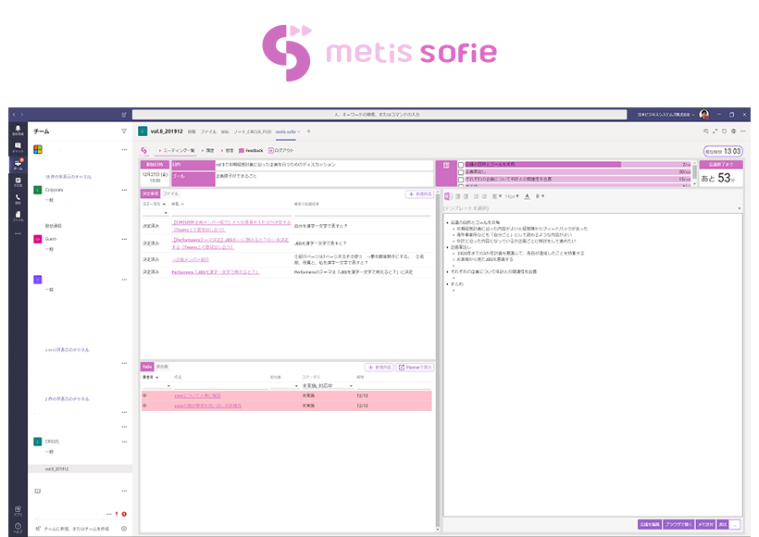Open the Activity bell in Teams sidebar

pos(18,131)
